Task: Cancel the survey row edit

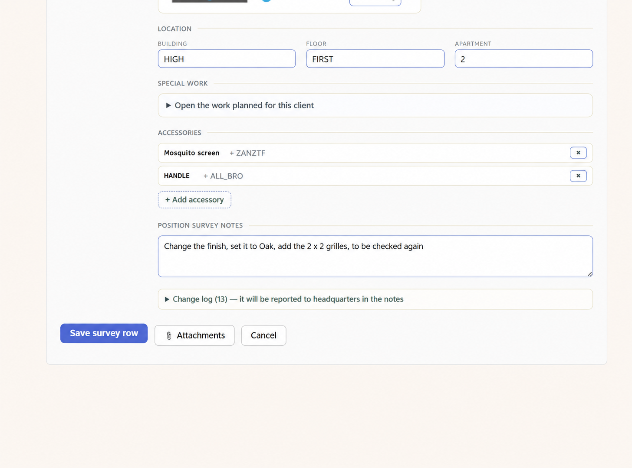Action: [263, 335]
